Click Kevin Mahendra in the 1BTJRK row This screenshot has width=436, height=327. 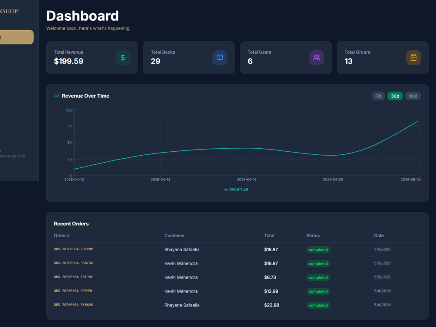point(181,277)
